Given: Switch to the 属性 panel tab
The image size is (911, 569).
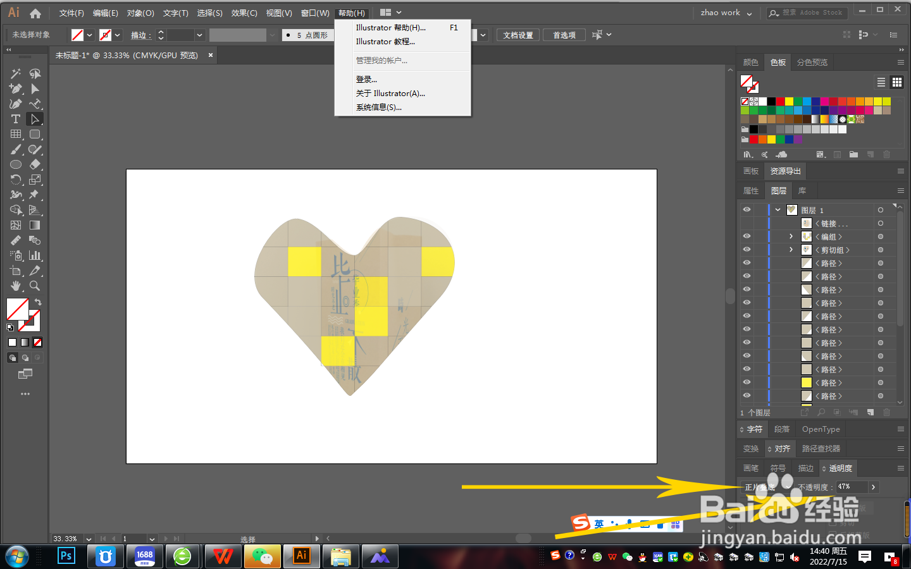Looking at the screenshot, I should (751, 191).
